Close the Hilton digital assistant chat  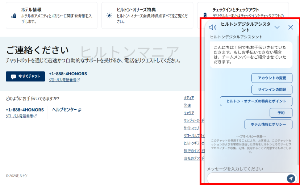pos(291,27)
